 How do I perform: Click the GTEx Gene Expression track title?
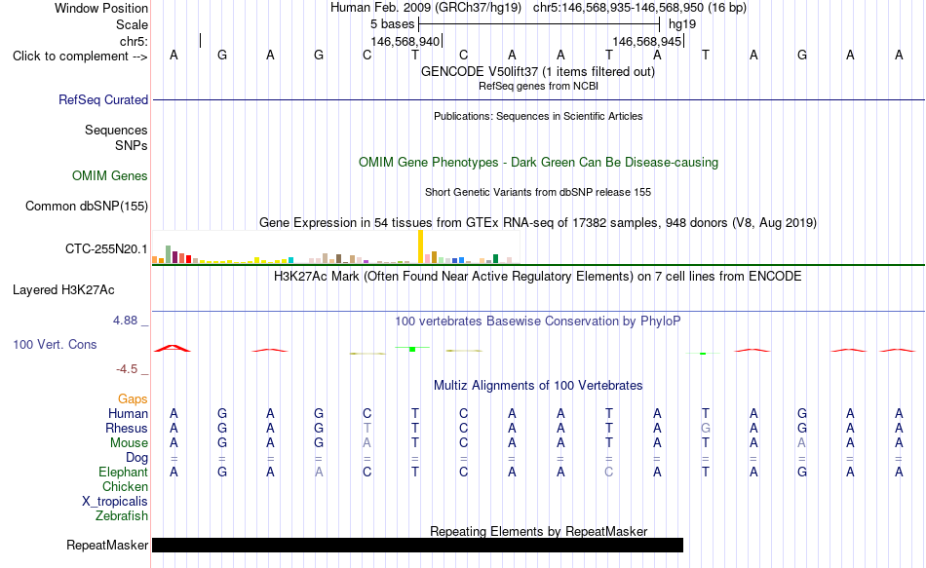(x=538, y=222)
